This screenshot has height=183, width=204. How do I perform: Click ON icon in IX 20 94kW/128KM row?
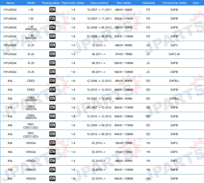point(52,72)
